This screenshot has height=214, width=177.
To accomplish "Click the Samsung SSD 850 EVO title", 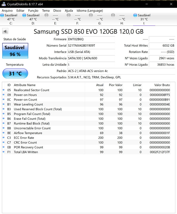I will pos(89,32).
